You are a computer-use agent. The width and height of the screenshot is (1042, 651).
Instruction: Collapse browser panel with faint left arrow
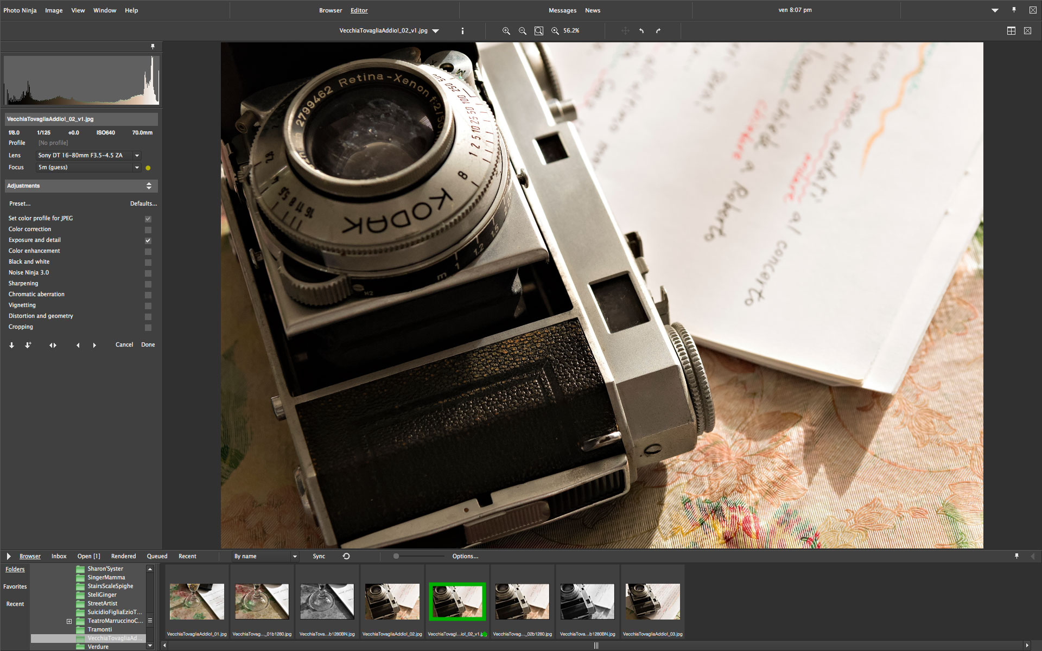point(1032,556)
